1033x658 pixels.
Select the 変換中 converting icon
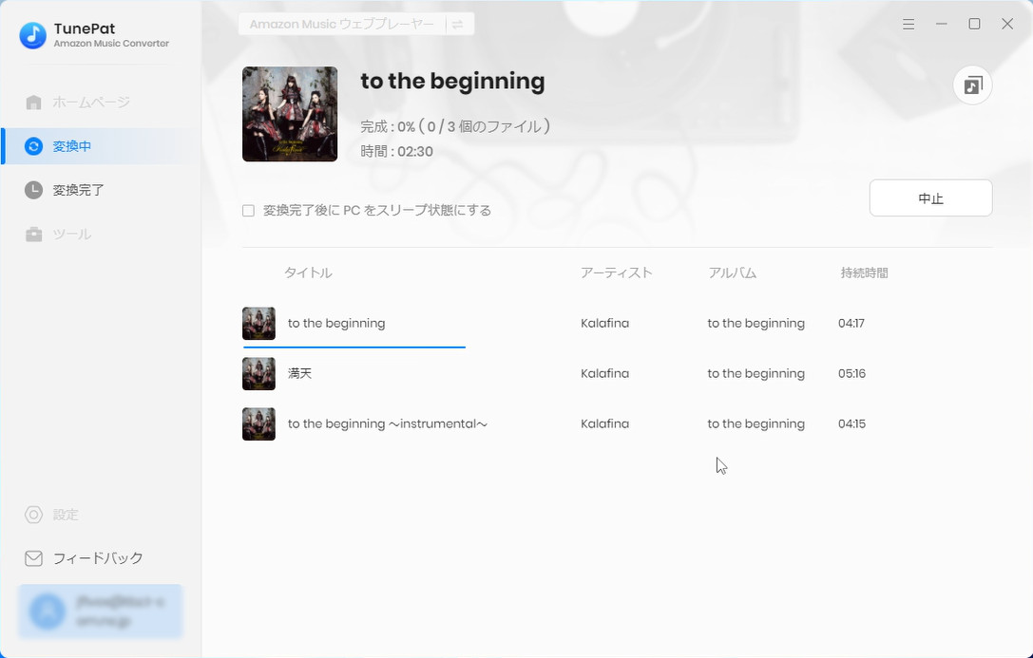(x=33, y=146)
